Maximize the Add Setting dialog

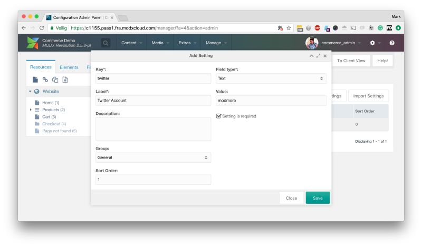[x=319, y=56]
